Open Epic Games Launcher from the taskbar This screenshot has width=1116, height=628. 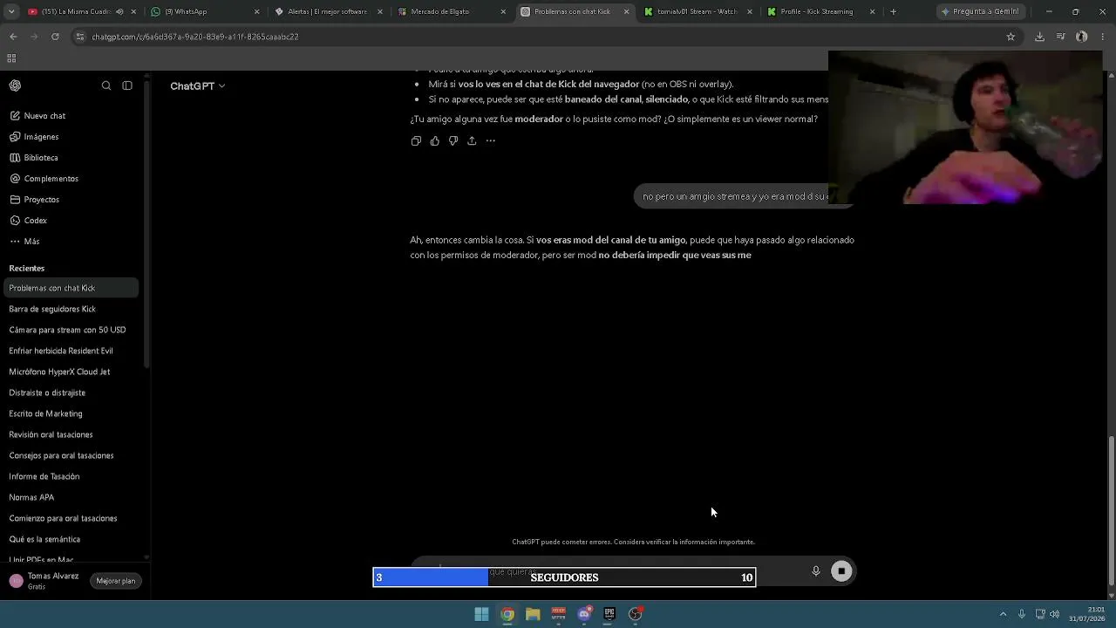tap(609, 614)
